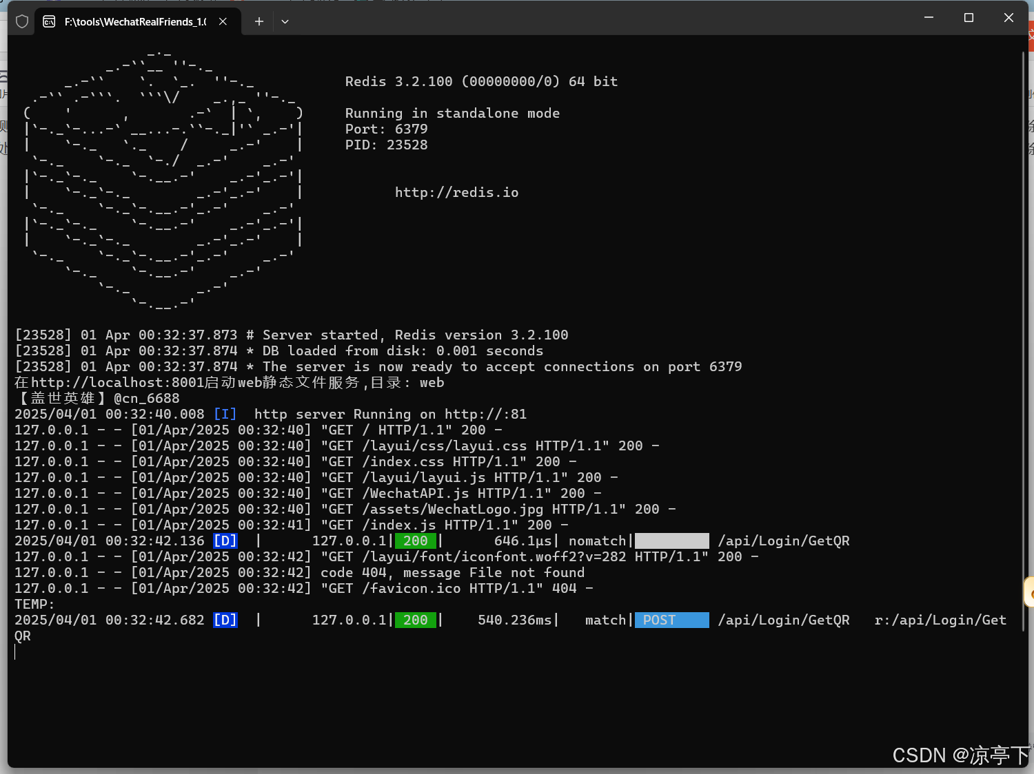The image size is (1034, 774).
Task: Click the blue POST method badge
Action: 672,620
